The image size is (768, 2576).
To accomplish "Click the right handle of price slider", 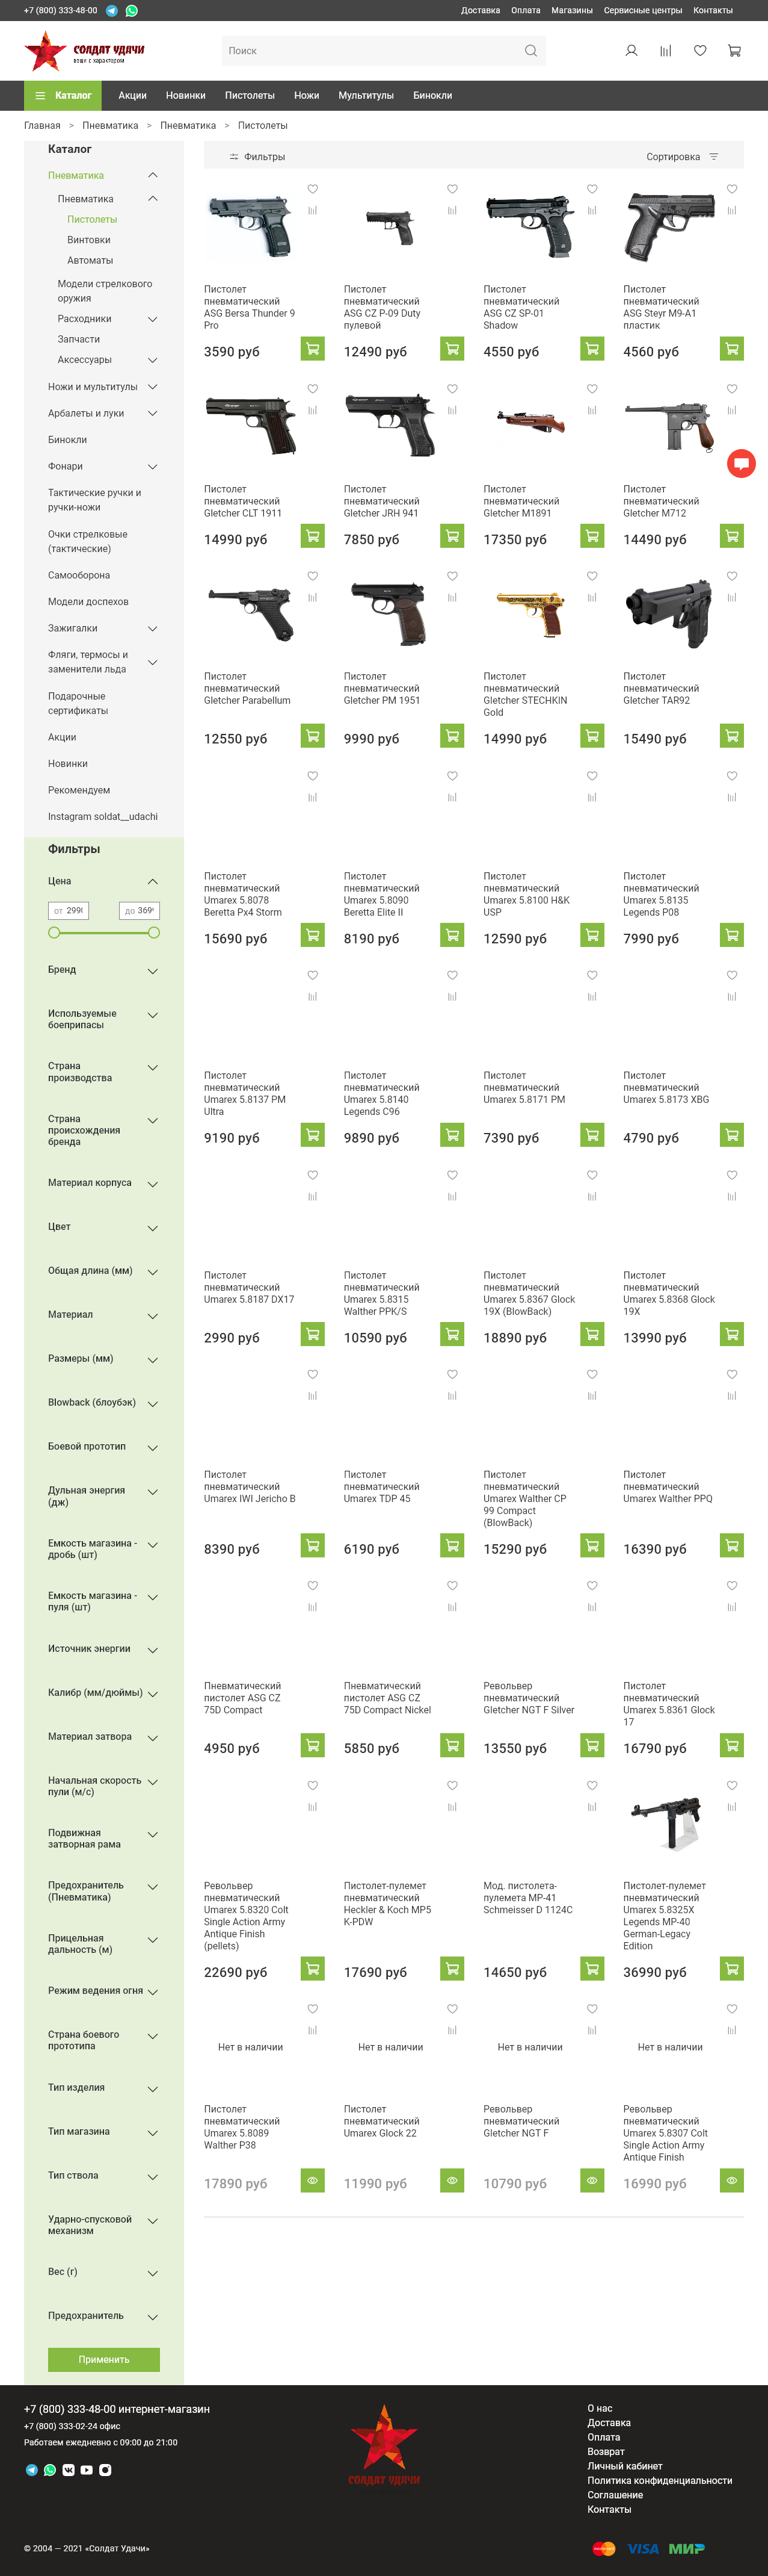I will (x=154, y=933).
